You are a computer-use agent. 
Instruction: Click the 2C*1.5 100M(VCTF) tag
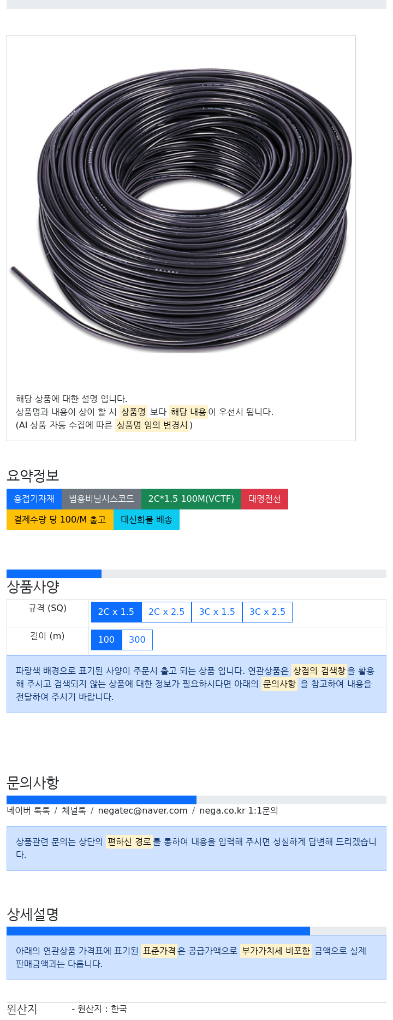[x=191, y=499]
